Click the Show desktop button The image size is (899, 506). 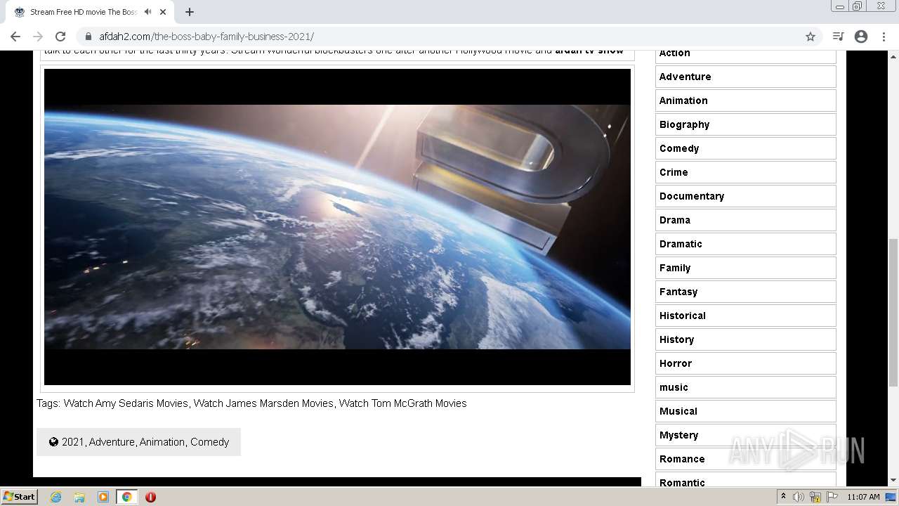click(x=891, y=497)
